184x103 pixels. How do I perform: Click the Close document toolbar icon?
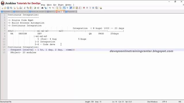pyautogui.click(x=14, y=8)
